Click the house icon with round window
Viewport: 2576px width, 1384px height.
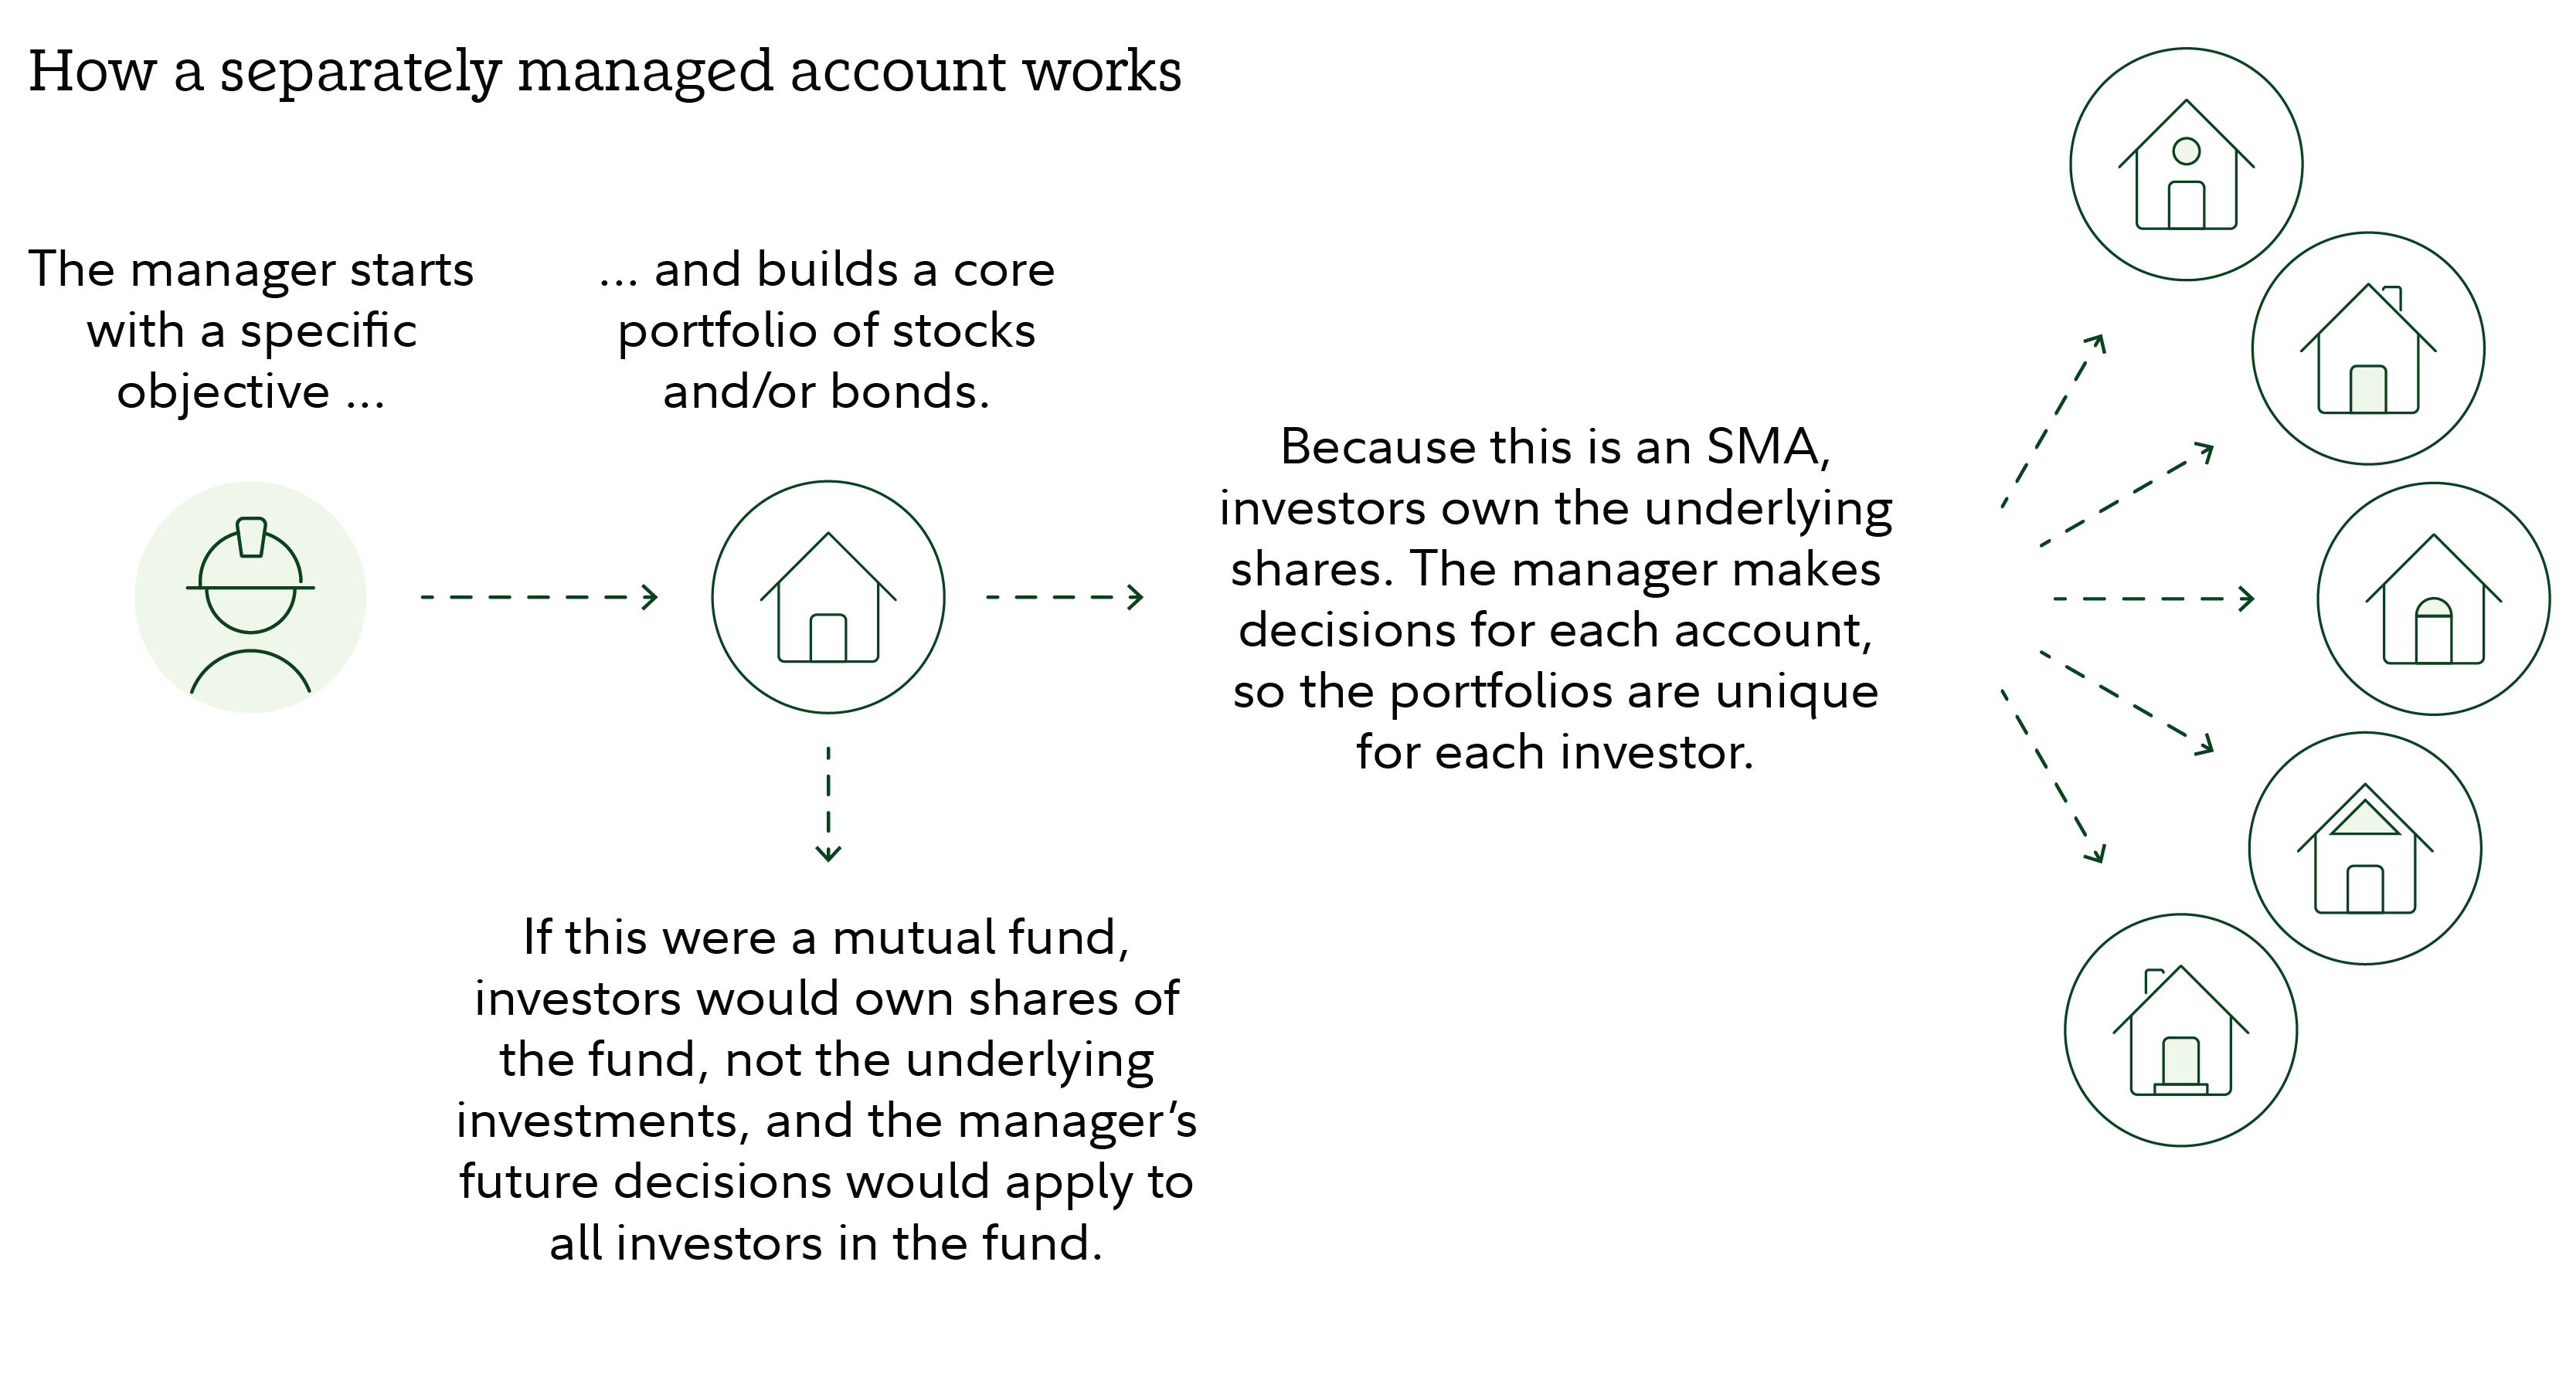point(2186,165)
